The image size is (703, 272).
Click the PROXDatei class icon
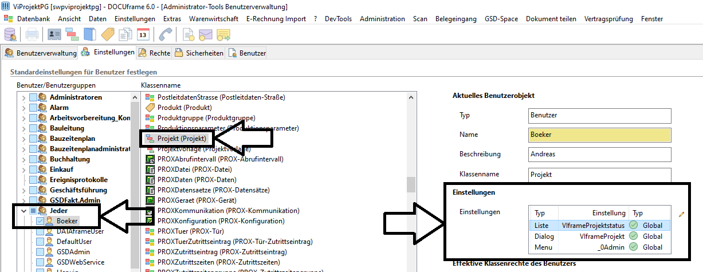point(150,169)
